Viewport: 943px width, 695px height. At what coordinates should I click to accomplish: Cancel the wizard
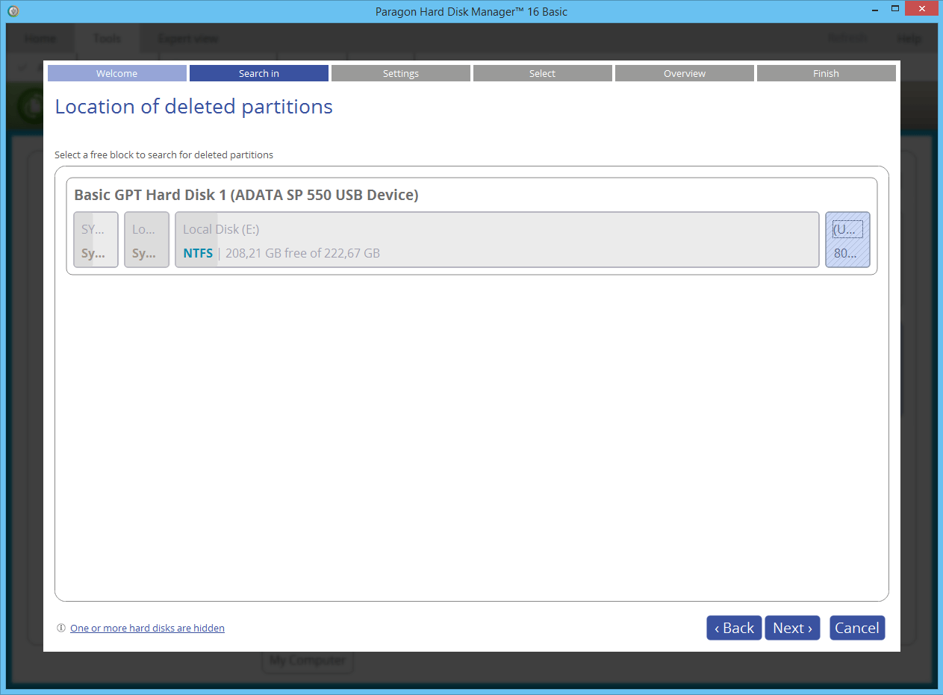856,628
